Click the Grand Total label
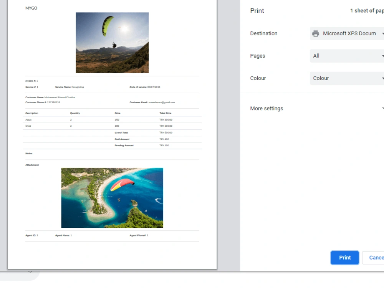 click(x=121, y=132)
